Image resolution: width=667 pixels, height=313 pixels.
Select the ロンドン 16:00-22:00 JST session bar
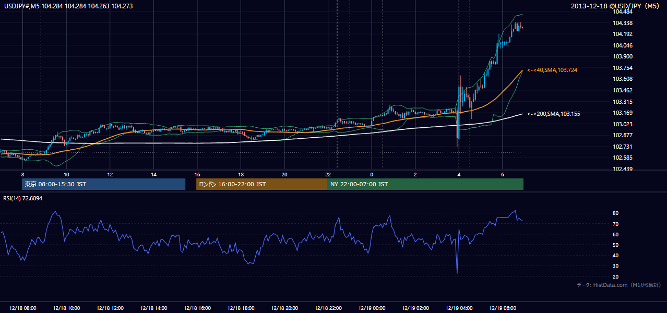pyautogui.click(x=261, y=184)
